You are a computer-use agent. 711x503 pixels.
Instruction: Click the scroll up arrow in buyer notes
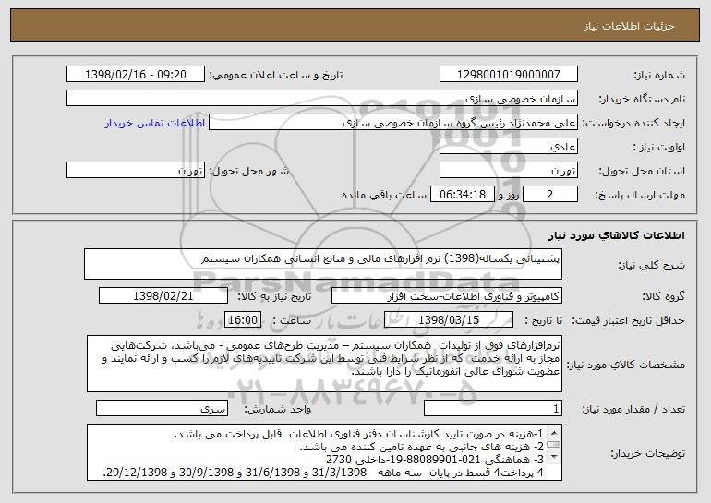click(554, 431)
